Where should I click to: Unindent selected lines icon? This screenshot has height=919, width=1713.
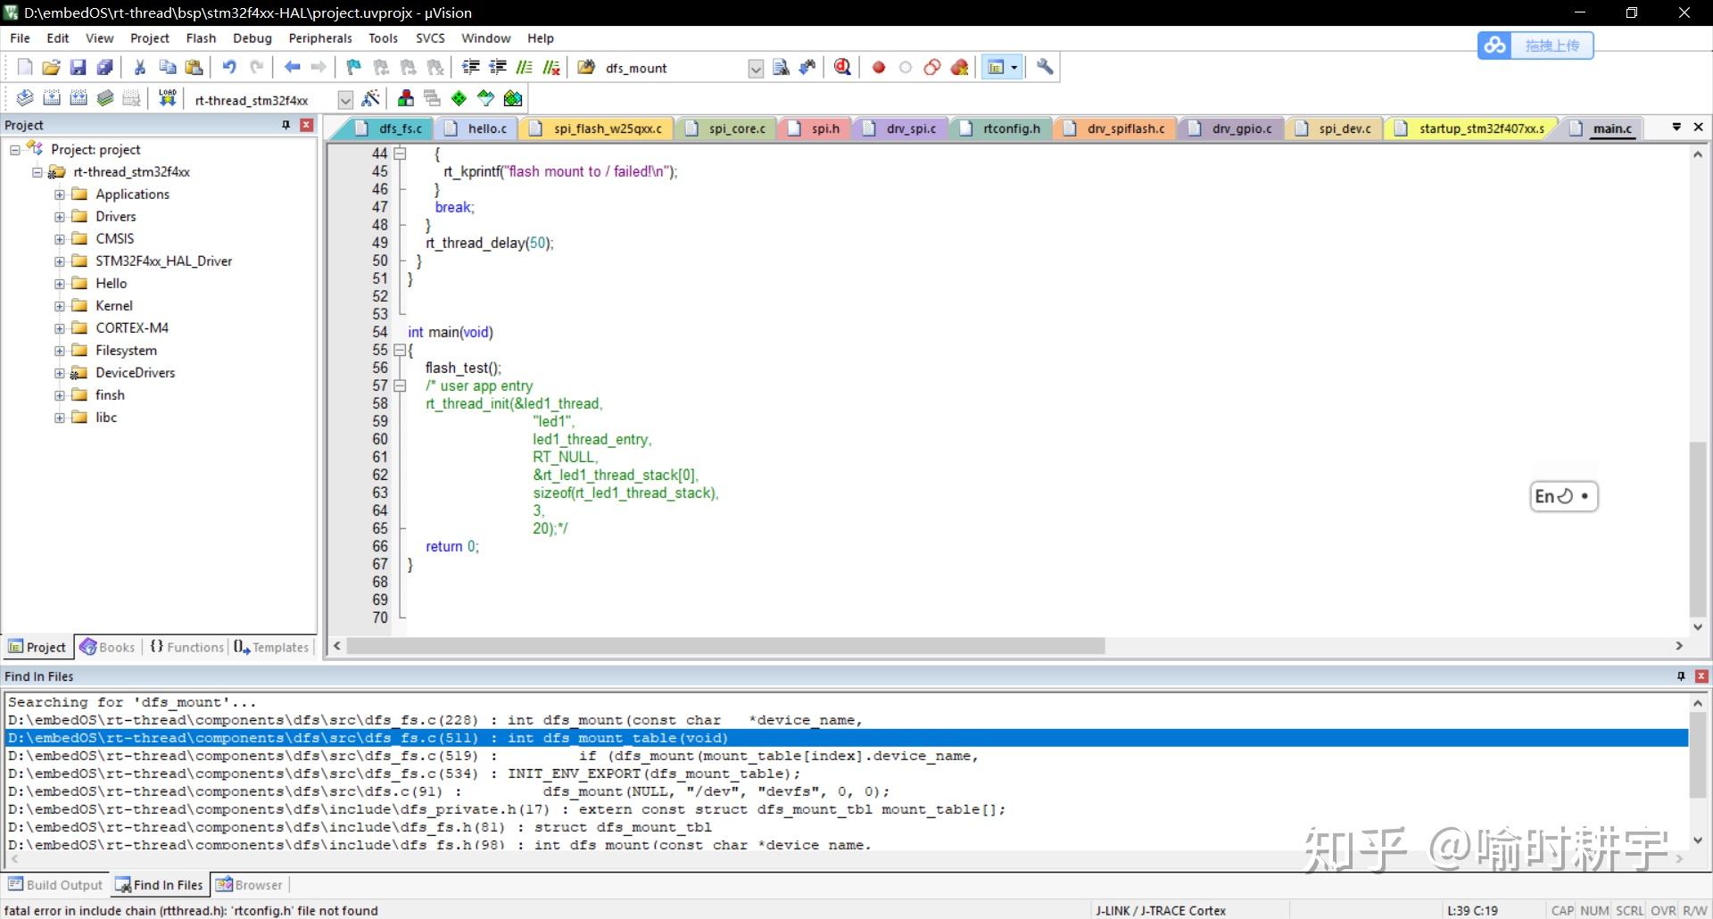[x=498, y=68]
